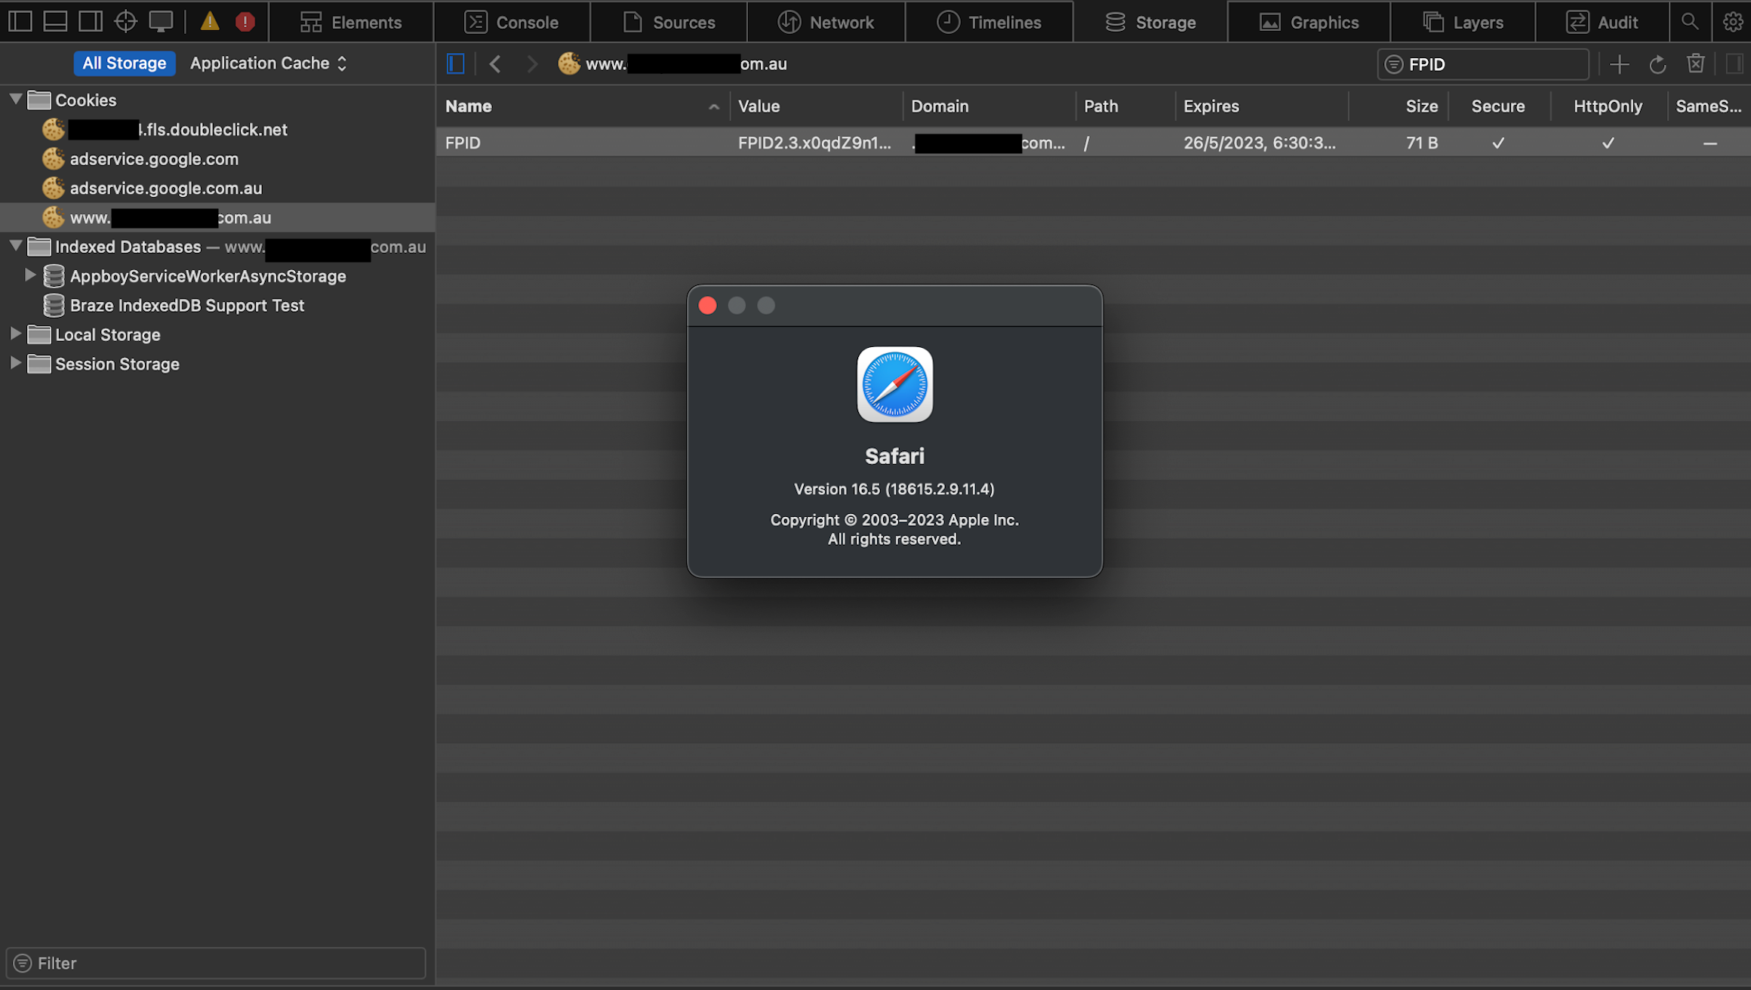Click the red errors indicator icon
Image resolution: width=1751 pixels, height=990 pixels.
point(245,21)
